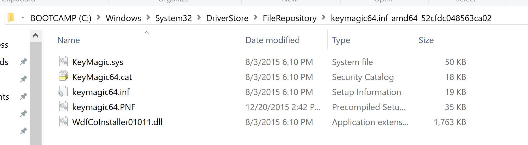Sort files by Size column
Image resolution: width=528 pixels, height=145 pixels.
coord(426,40)
